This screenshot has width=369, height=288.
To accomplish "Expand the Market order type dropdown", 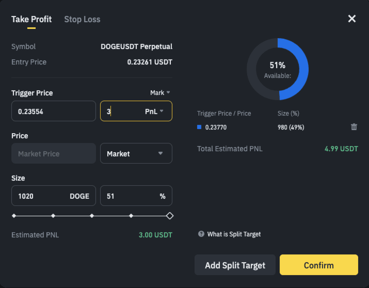I will [136, 153].
